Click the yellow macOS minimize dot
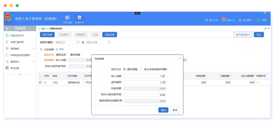The image size is (275, 122). [11, 6]
